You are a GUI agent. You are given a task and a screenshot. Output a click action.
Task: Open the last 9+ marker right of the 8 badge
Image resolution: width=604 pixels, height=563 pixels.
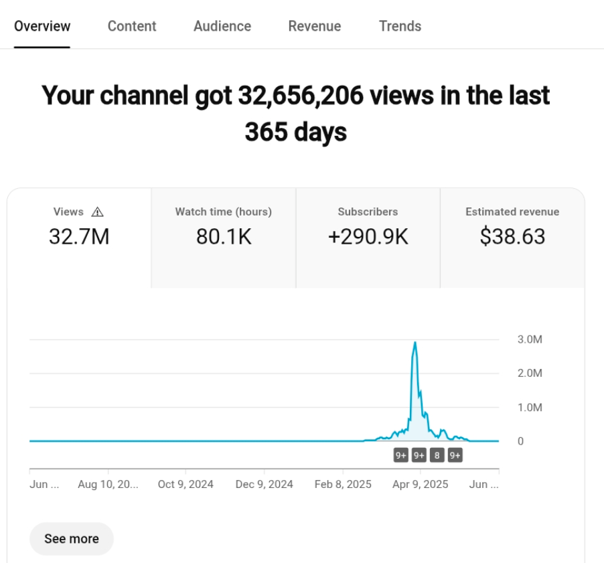point(455,456)
